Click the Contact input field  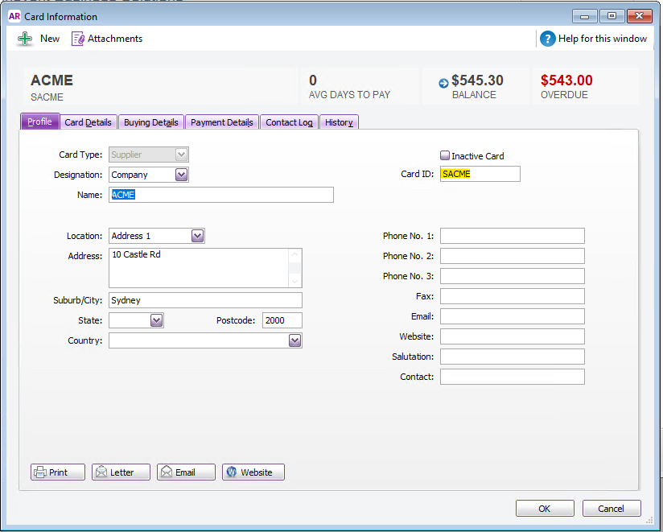click(x=513, y=377)
